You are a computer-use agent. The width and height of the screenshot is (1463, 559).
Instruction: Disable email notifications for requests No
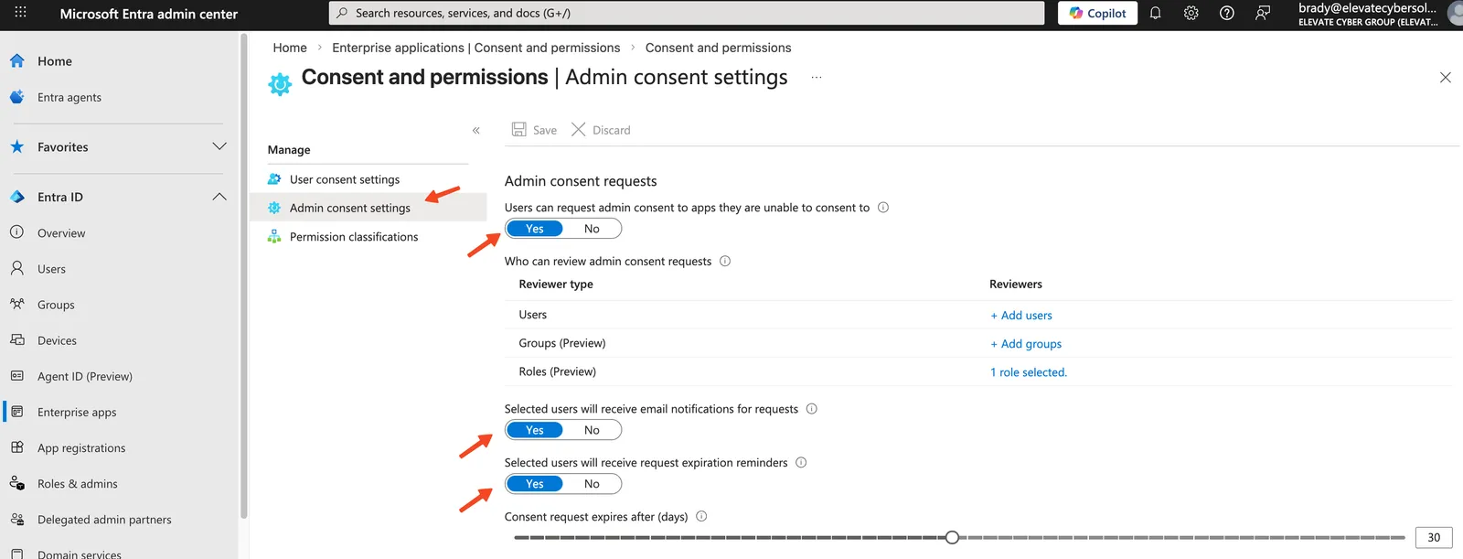(x=592, y=430)
